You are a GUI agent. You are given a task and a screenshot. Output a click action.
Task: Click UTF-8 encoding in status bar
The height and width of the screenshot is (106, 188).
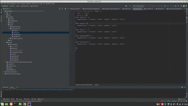pyautogui.click(x=168, y=101)
